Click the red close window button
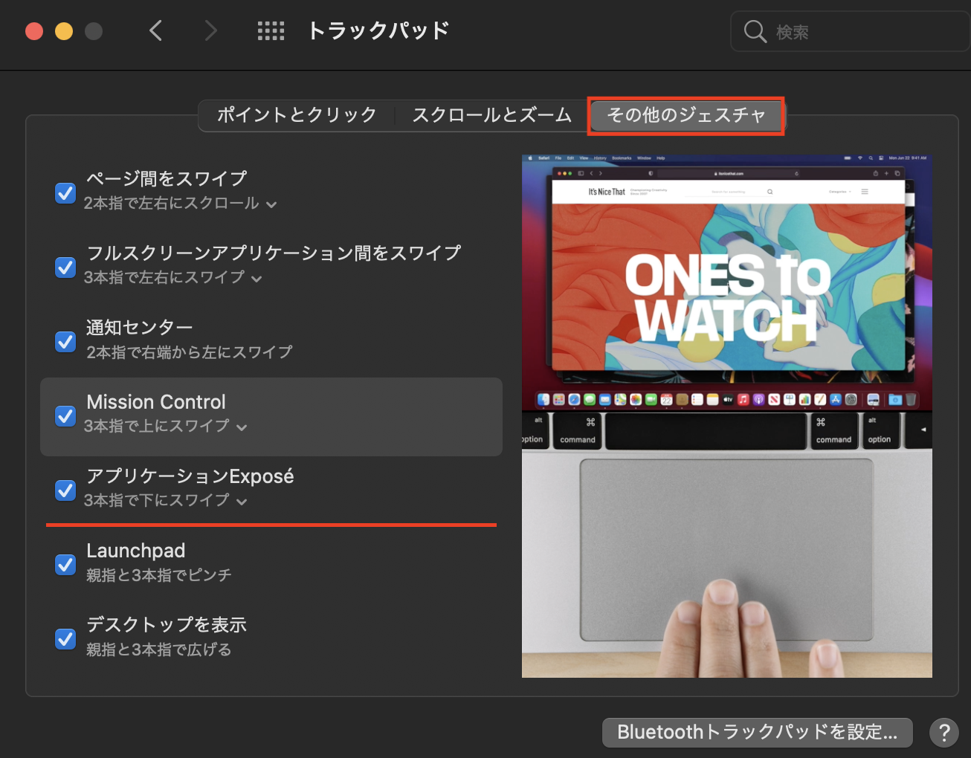971x758 pixels. point(34,31)
